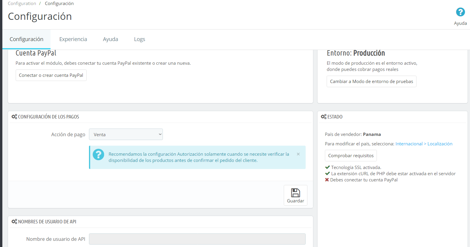Click the gears icon beside Configuración de los pagos

[14, 117]
